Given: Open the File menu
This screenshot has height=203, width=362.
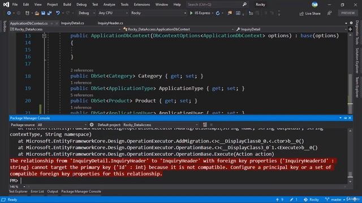Looking at the screenshot, I should [15, 5].
